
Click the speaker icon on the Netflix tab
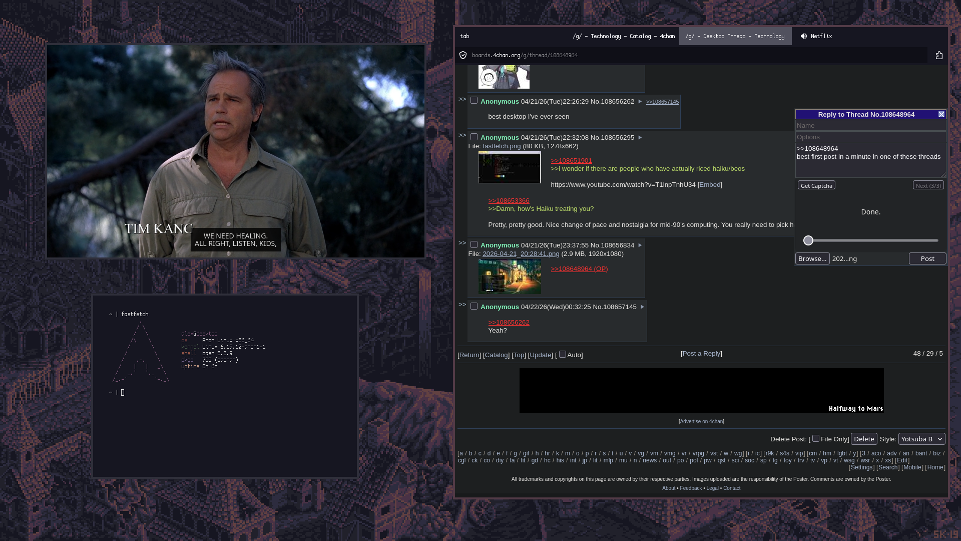(x=803, y=36)
